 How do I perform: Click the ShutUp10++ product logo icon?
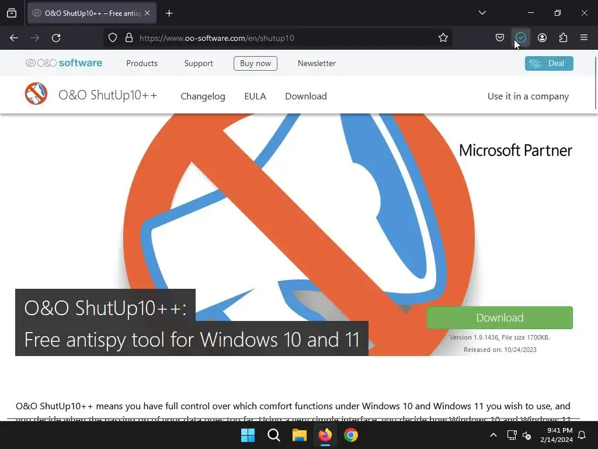36,94
